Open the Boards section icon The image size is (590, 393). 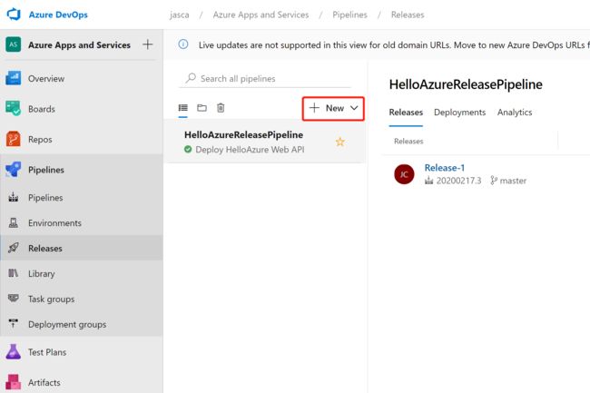(x=14, y=109)
